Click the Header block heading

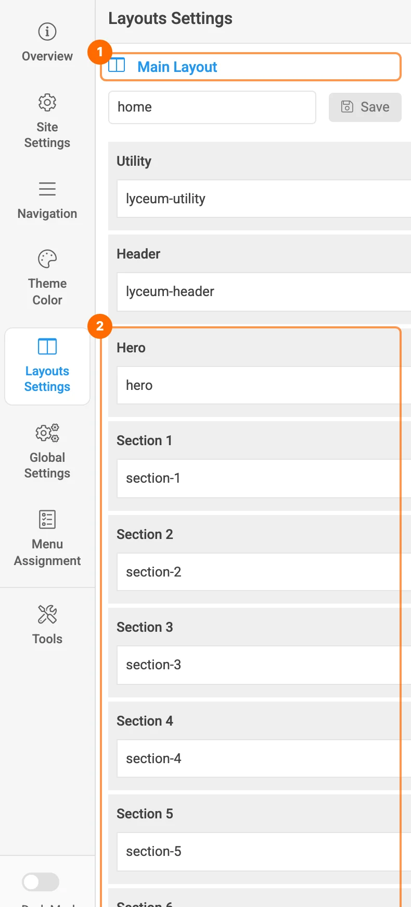tap(138, 254)
